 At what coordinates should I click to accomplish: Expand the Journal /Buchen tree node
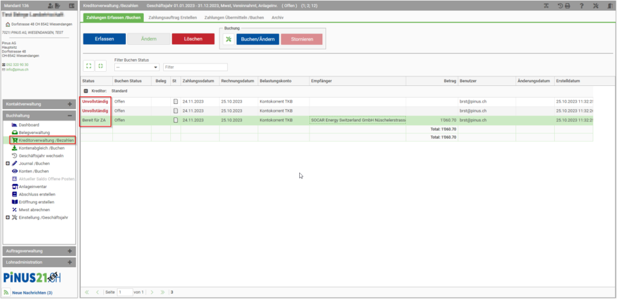pyautogui.click(x=8, y=163)
